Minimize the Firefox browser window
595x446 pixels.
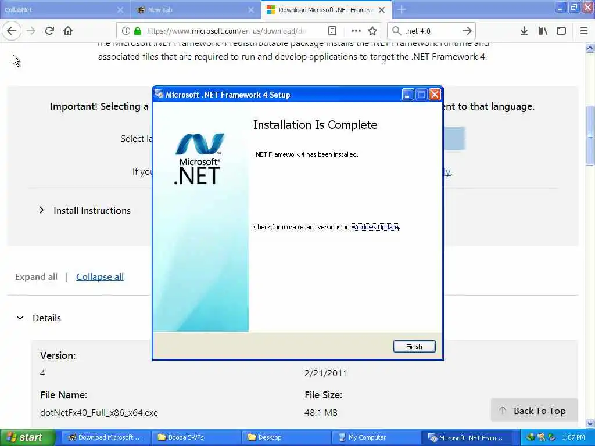[560, 8]
